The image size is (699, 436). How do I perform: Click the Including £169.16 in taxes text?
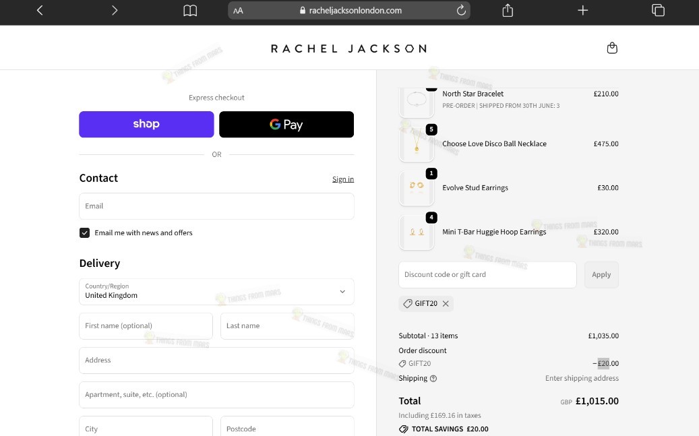point(440,416)
